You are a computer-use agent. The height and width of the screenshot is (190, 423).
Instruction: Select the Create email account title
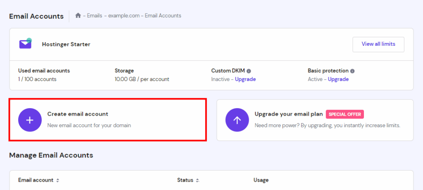(78, 114)
